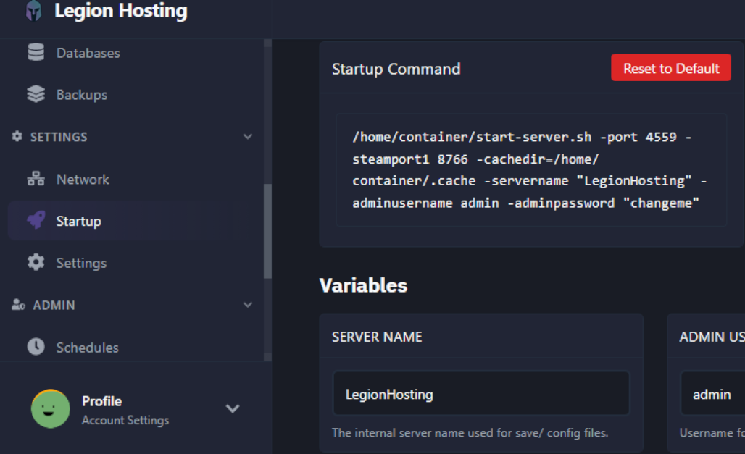Image resolution: width=745 pixels, height=454 pixels.
Task: Click the rocket icon beside Startup
Action: pos(36,221)
